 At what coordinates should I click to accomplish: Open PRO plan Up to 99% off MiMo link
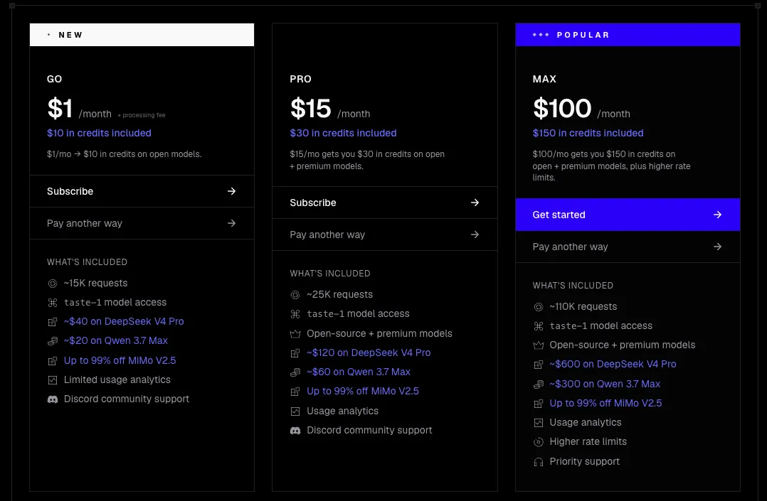coord(363,391)
